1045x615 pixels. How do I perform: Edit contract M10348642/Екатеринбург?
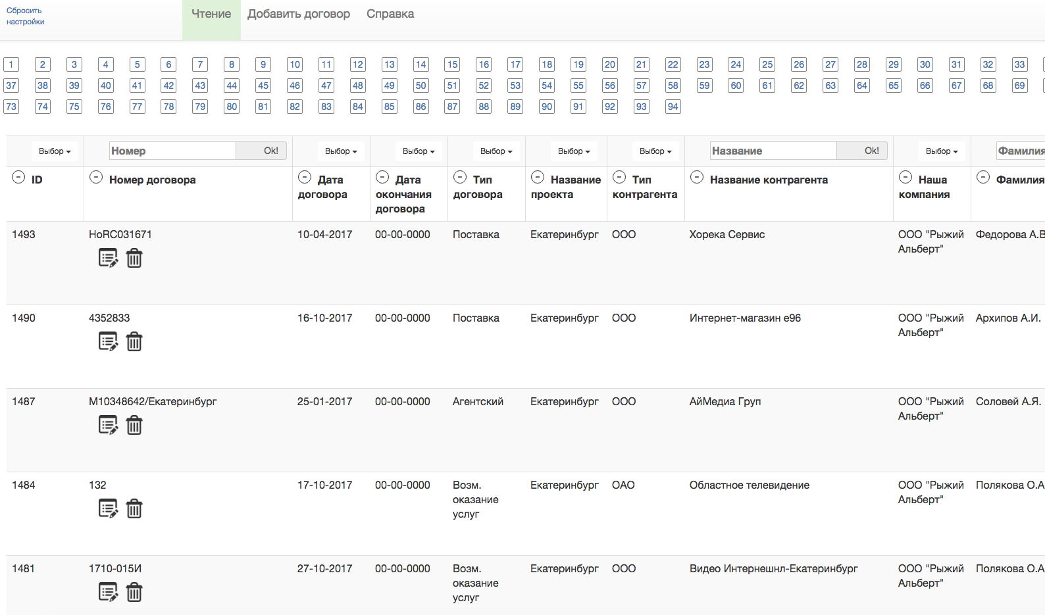[x=108, y=425]
